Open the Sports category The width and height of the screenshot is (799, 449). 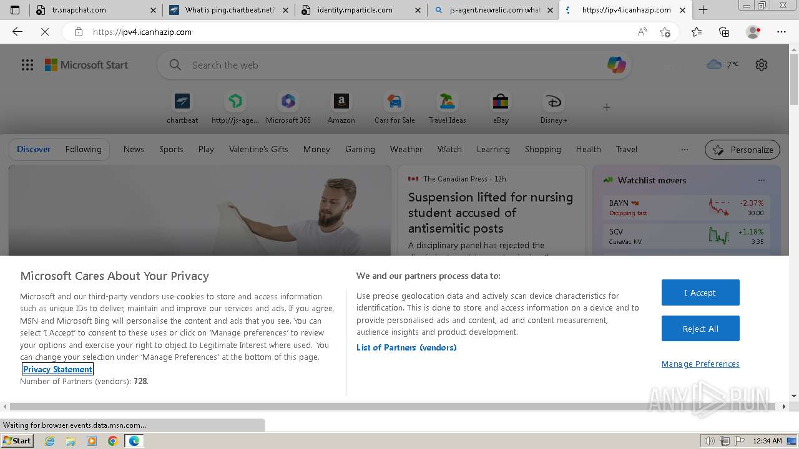171,149
